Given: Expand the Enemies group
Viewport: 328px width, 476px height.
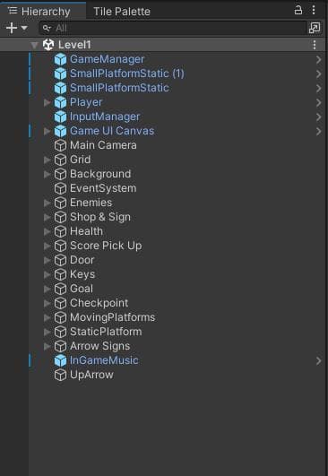Looking at the screenshot, I should pyautogui.click(x=47, y=203).
